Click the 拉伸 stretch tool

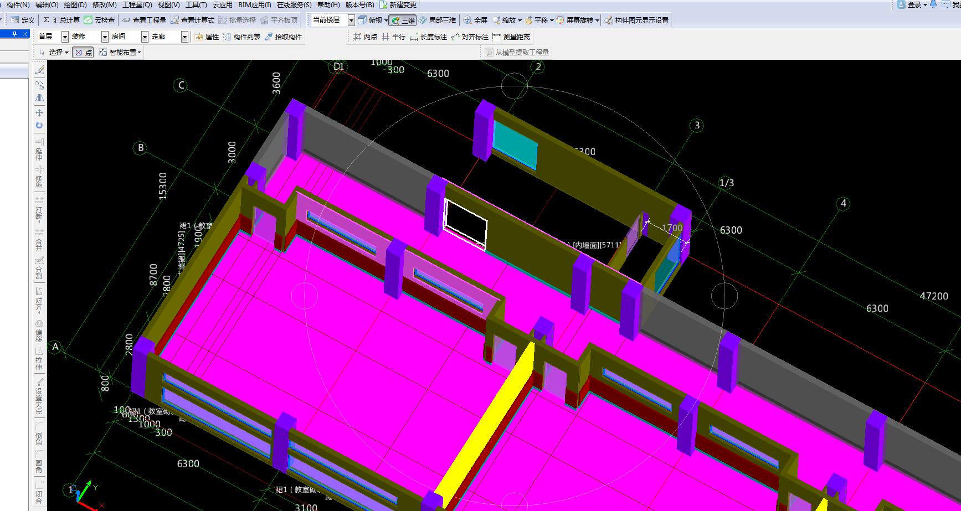coord(39,359)
